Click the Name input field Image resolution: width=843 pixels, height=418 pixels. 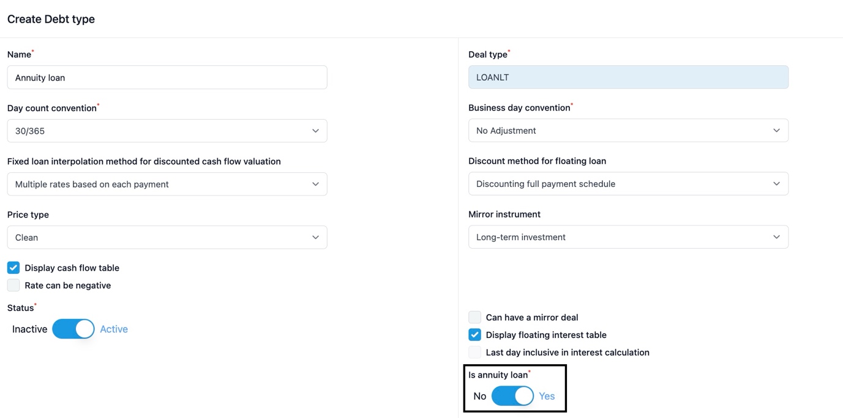coord(167,78)
